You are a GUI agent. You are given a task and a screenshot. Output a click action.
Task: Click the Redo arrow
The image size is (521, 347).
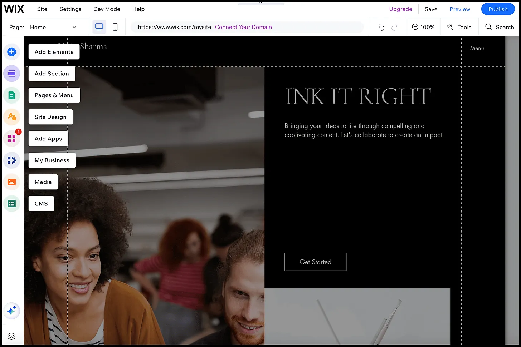(x=395, y=27)
